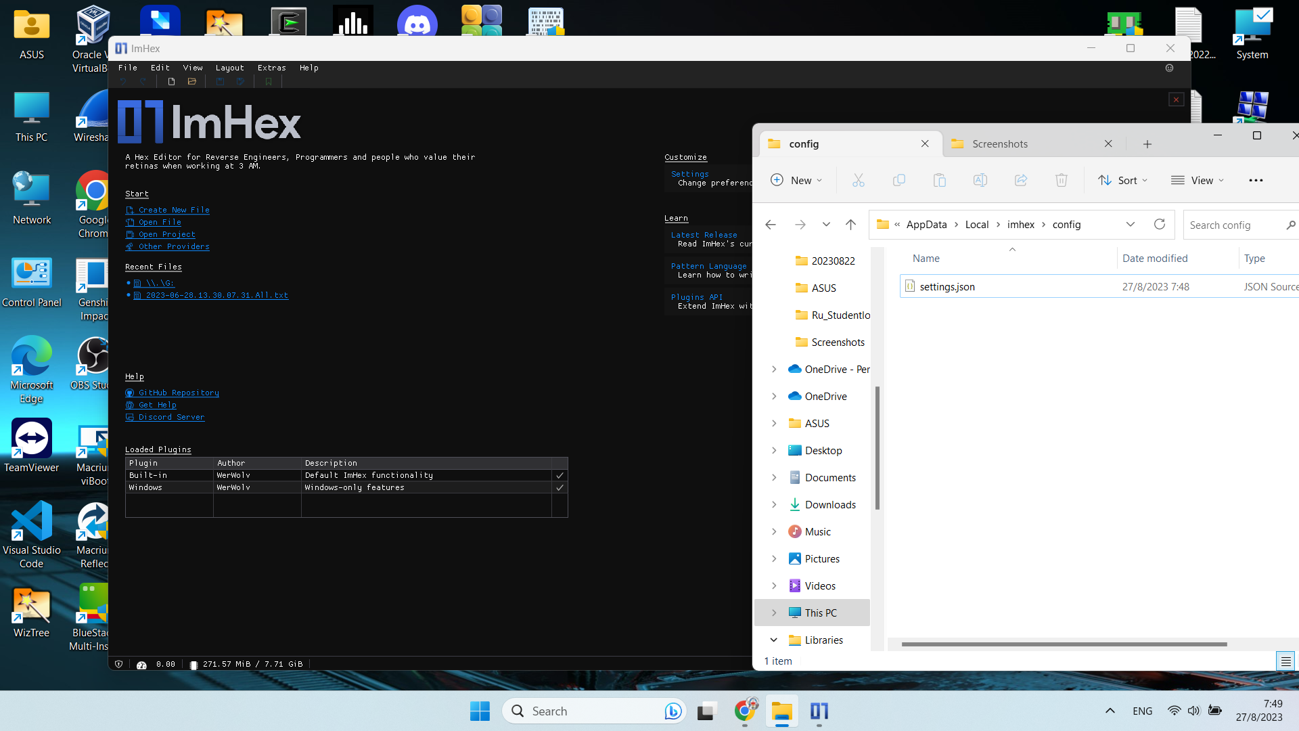This screenshot has height=731, width=1299.
Task: Open the Extras menu in ImHex
Action: (x=272, y=68)
